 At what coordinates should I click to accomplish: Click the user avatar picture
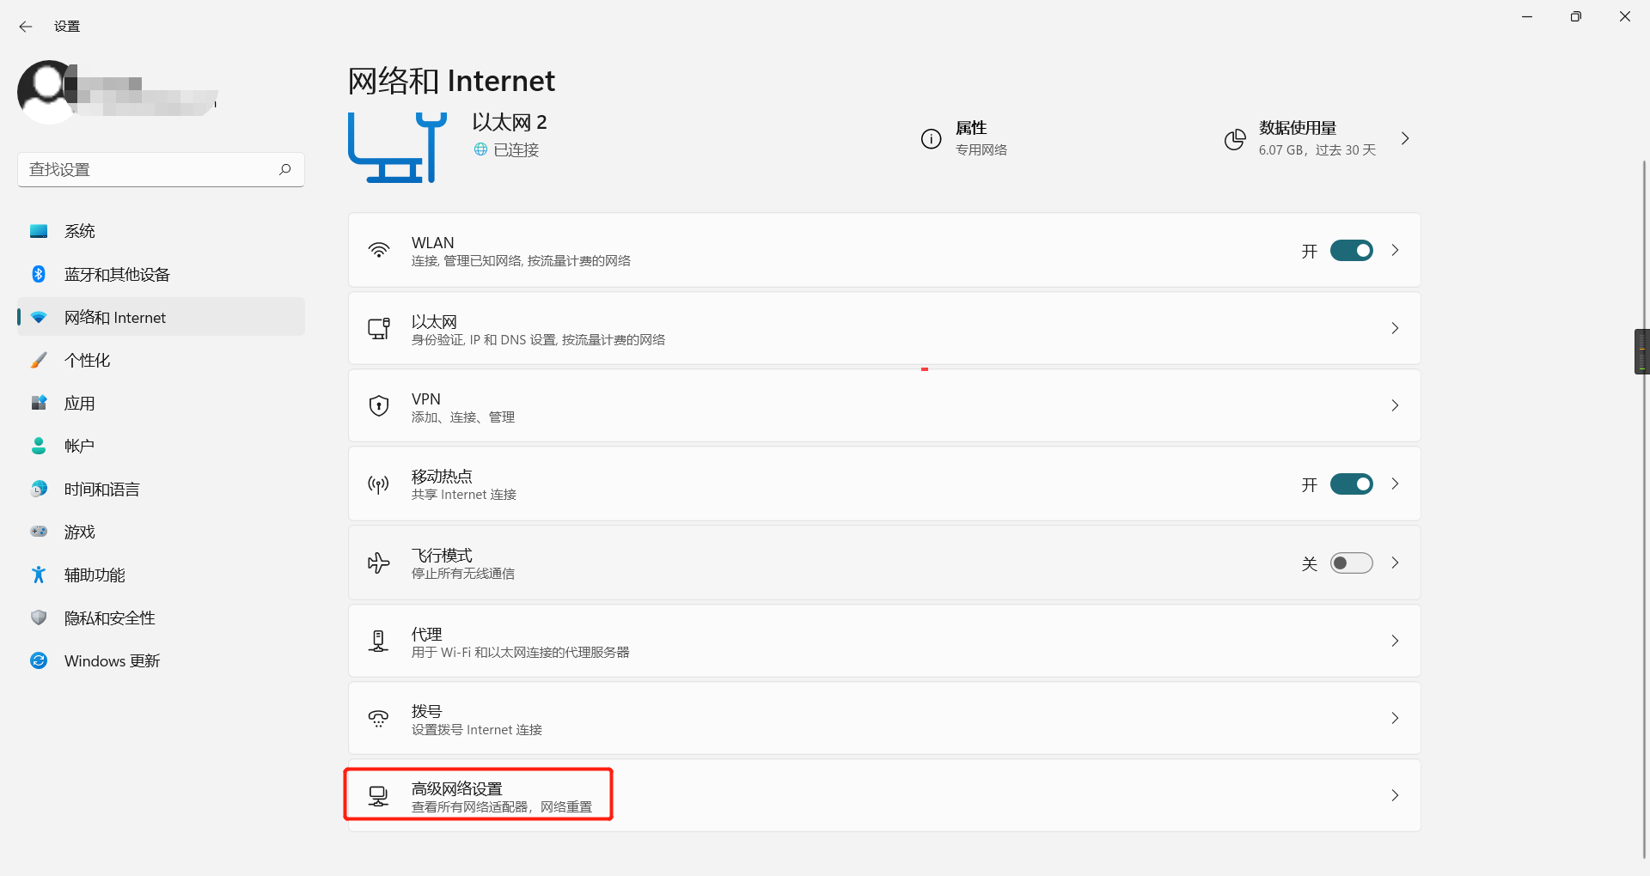click(46, 92)
